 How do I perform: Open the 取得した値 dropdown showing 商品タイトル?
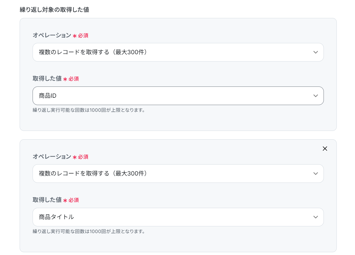178,217
